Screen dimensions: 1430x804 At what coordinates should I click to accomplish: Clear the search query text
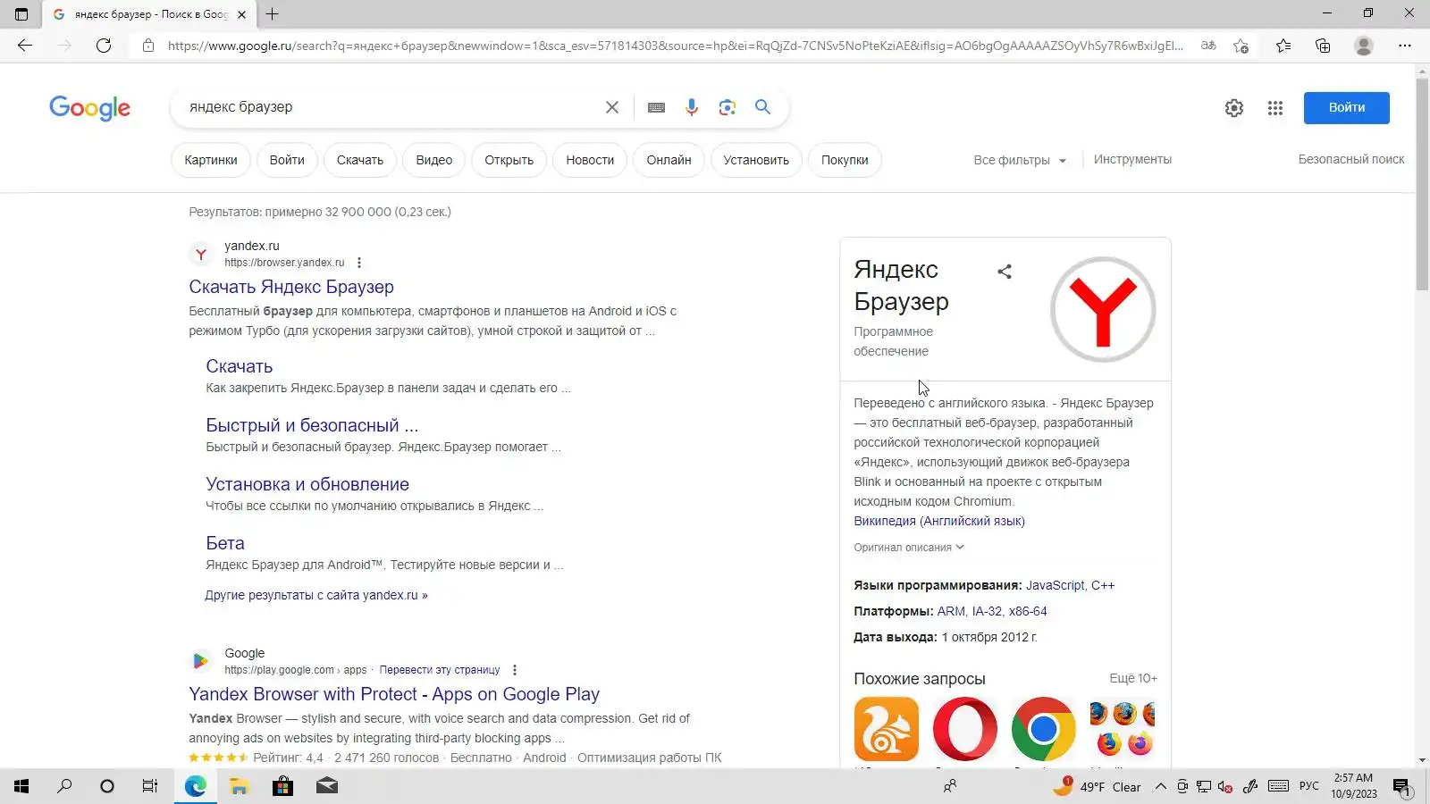coord(612,107)
